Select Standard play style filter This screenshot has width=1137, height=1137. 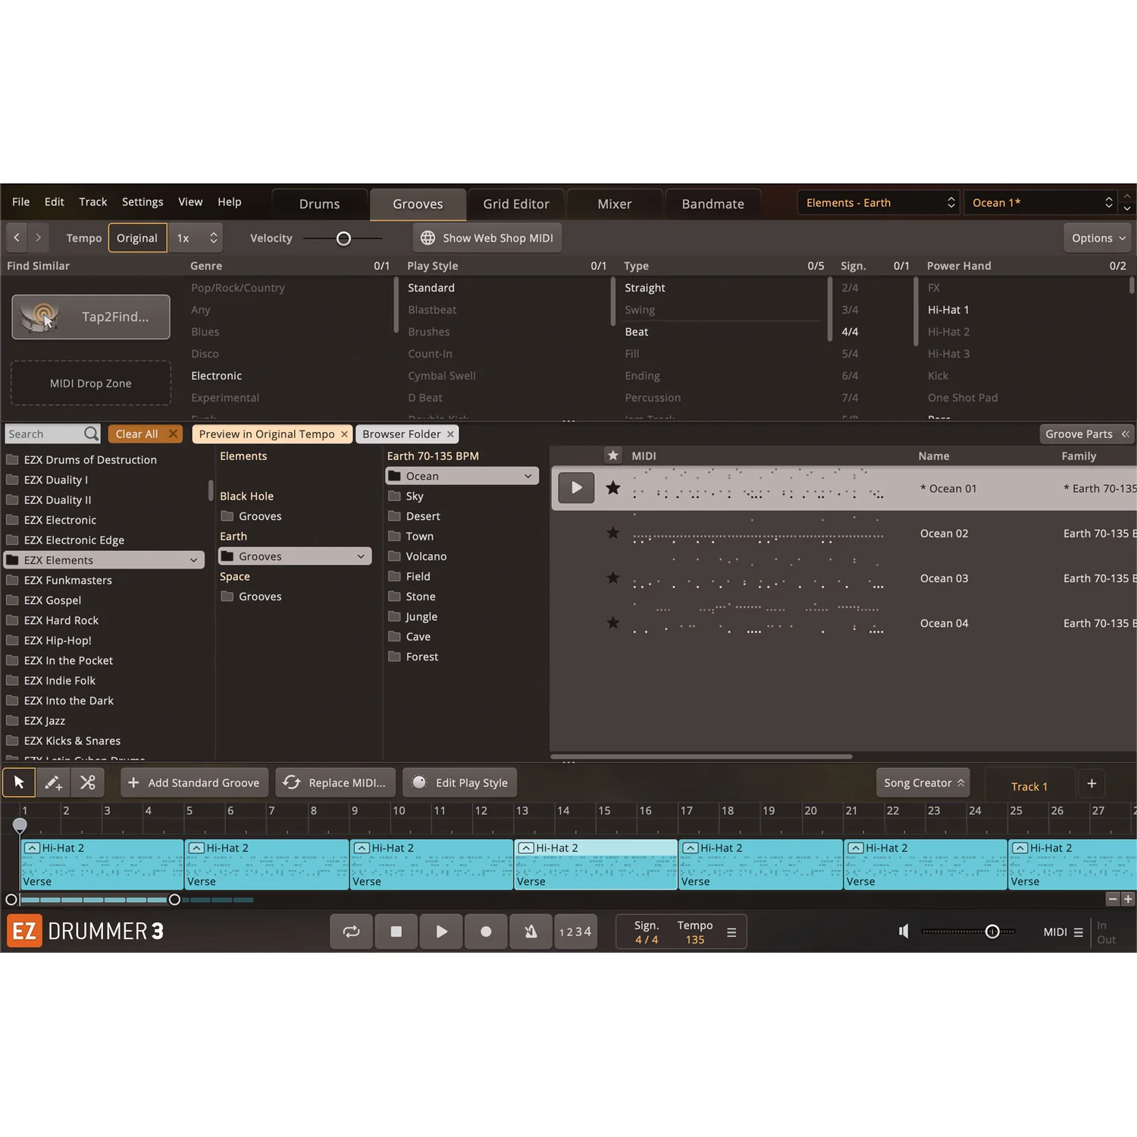tap(431, 288)
